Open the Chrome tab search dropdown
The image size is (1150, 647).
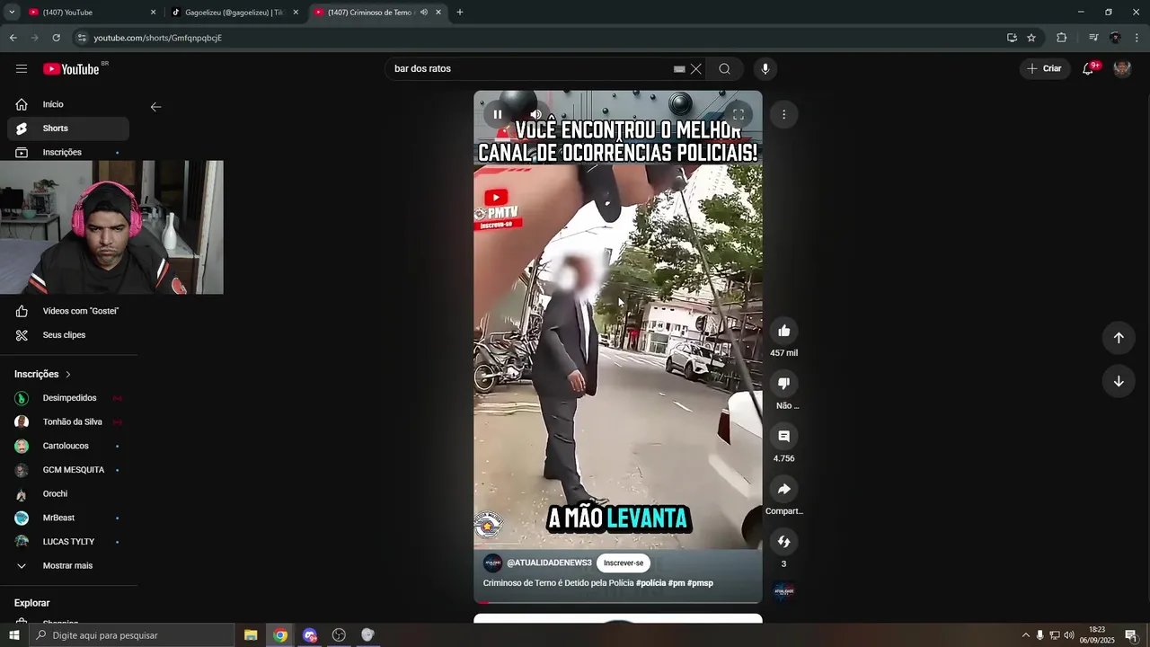pyautogui.click(x=12, y=13)
